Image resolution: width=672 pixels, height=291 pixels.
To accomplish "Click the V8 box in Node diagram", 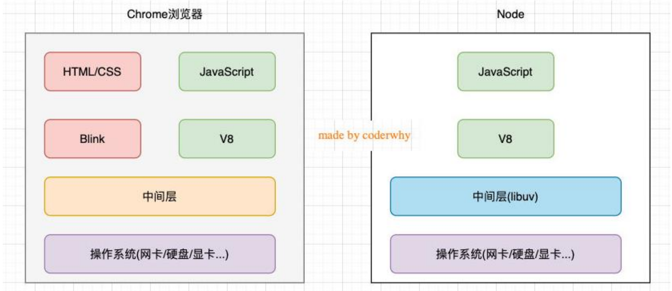I will 505,139.
